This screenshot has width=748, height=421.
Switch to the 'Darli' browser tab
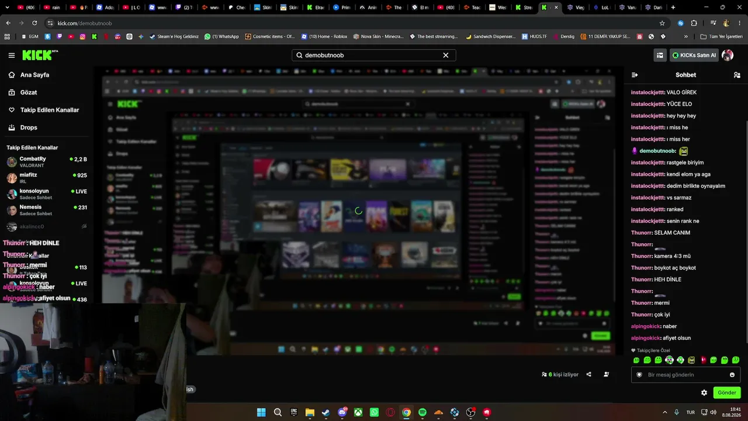click(x=653, y=8)
